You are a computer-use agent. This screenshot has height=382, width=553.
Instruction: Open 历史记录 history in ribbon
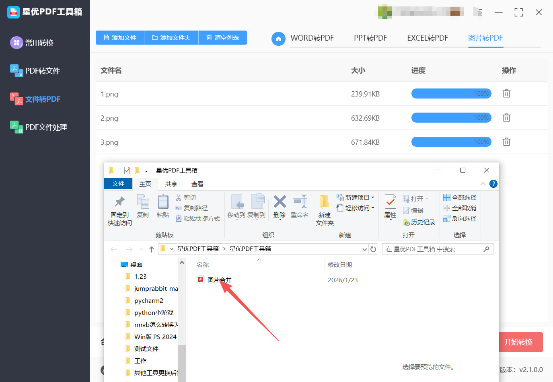(x=419, y=222)
